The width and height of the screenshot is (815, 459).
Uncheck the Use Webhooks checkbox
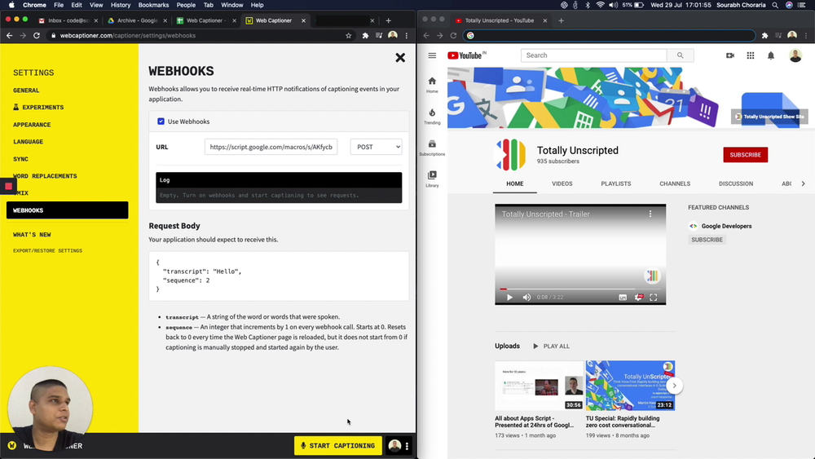pyautogui.click(x=161, y=121)
